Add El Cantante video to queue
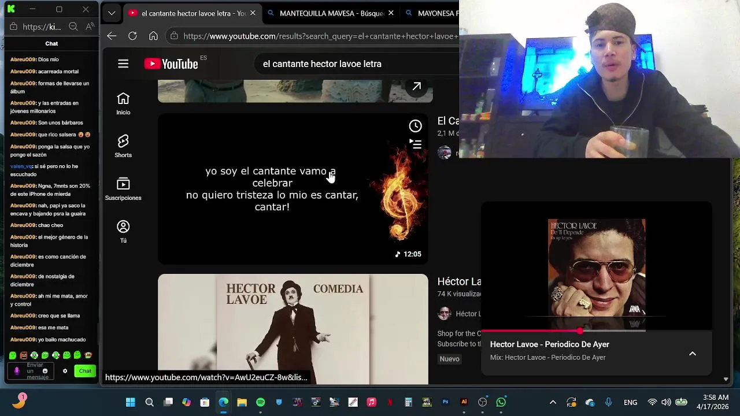The height and width of the screenshot is (416, 740). pos(415,144)
